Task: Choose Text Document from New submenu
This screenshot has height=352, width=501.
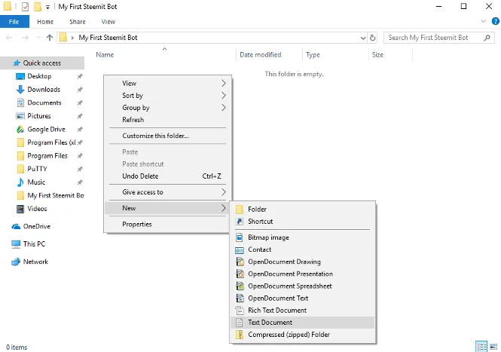Action: 270,323
